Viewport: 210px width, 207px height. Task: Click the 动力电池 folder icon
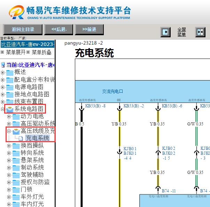tap(16, 116)
